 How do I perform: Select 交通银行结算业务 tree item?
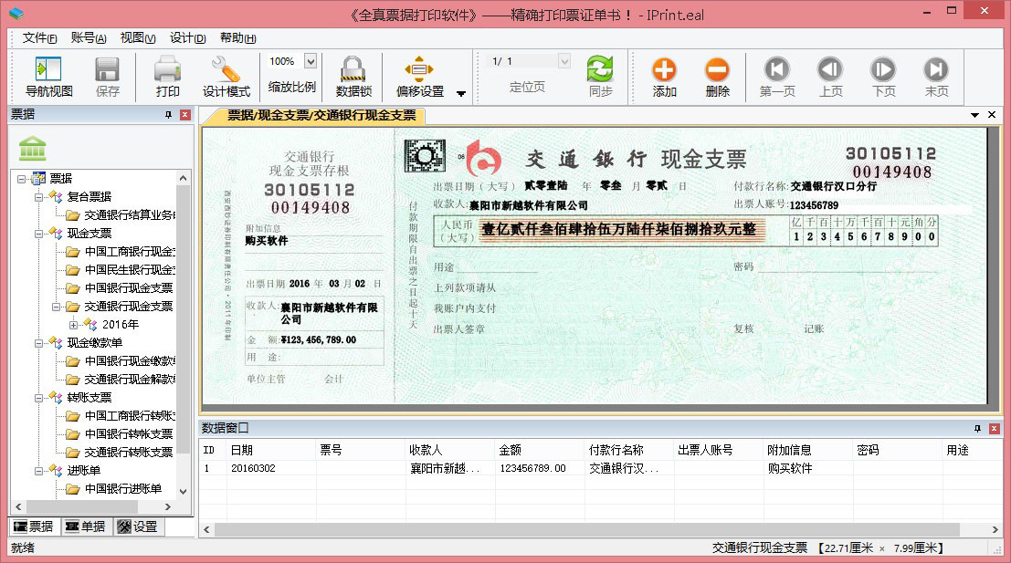pos(130,215)
